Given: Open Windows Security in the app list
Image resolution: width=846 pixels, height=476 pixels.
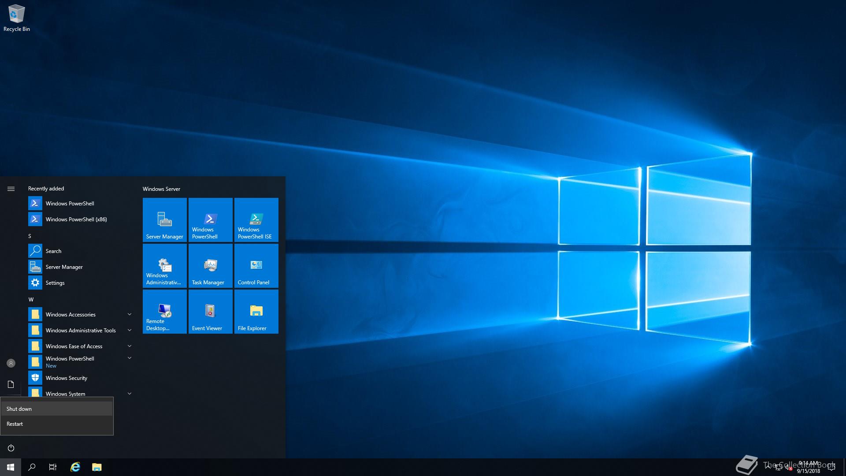Looking at the screenshot, I should (81, 378).
